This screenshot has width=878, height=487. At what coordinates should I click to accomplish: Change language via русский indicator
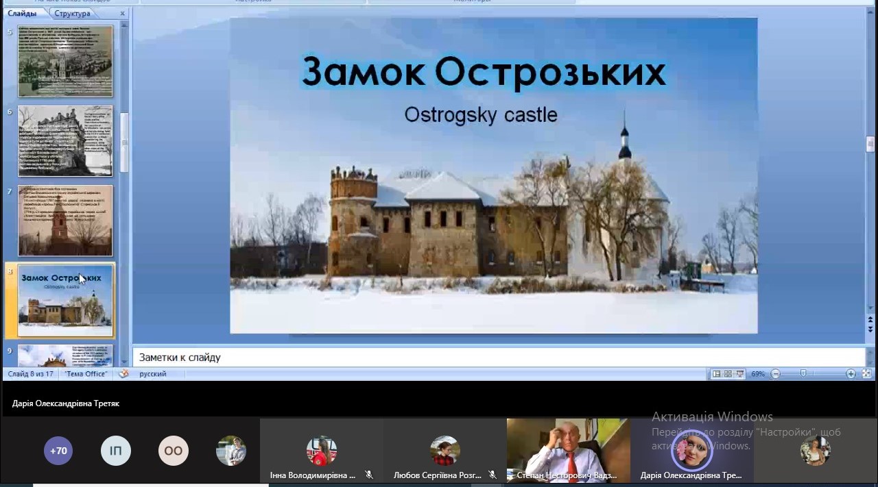152,374
